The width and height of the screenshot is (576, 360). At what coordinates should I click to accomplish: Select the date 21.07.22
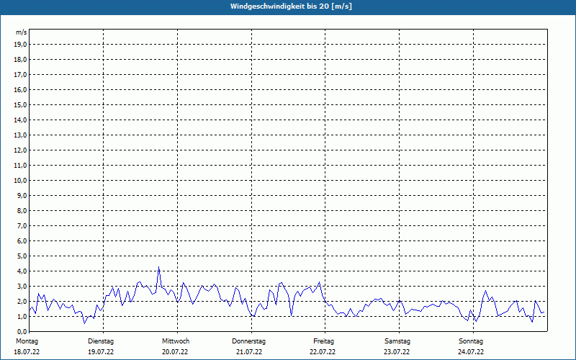(249, 352)
